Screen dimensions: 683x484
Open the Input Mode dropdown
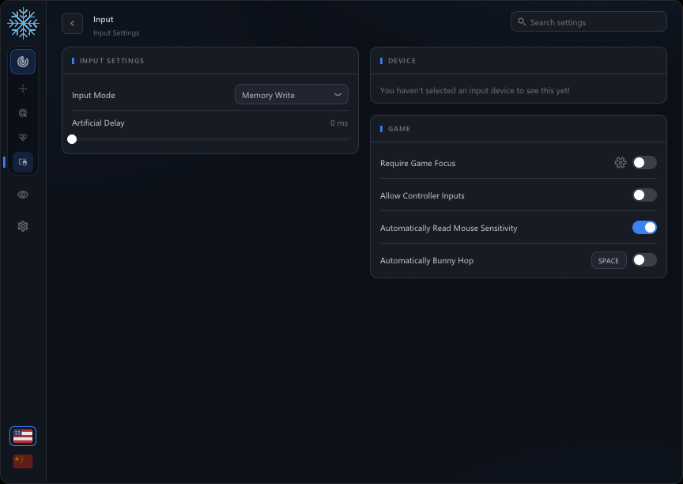(292, 95)
